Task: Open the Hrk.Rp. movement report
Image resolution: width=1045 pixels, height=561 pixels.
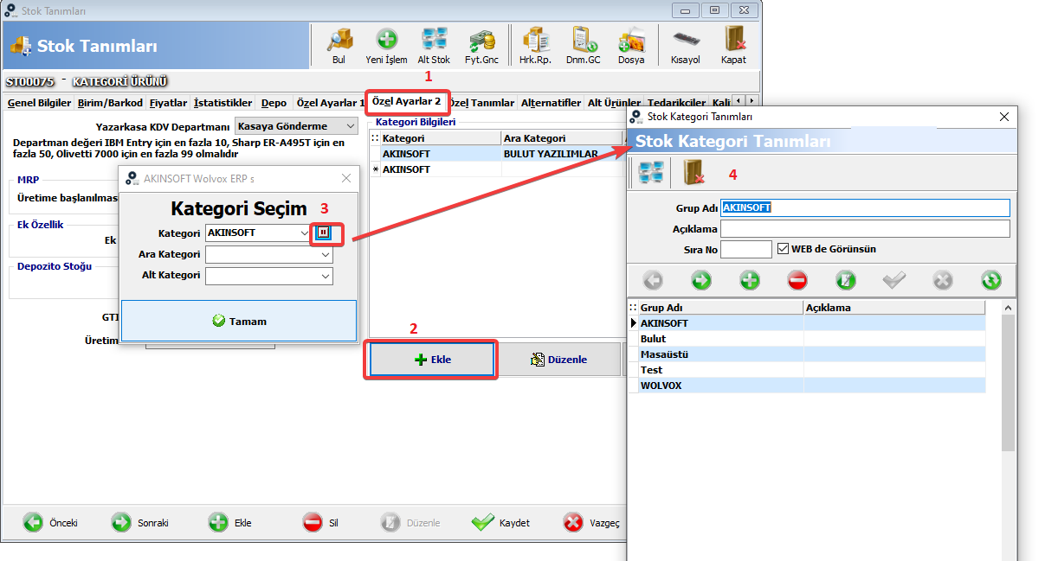Action: 535,45
